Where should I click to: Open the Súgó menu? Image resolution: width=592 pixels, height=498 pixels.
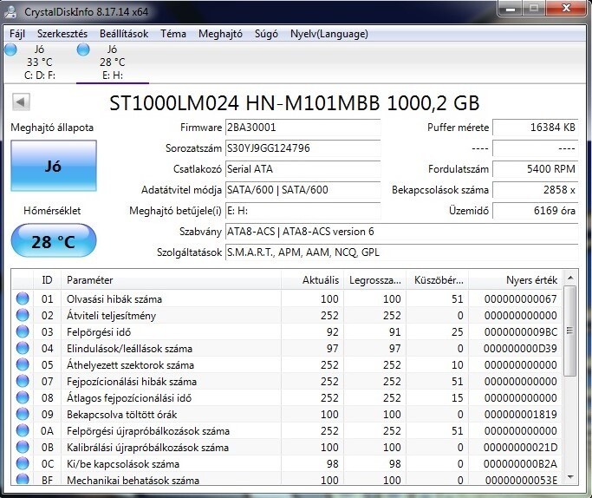coord(266,34)
